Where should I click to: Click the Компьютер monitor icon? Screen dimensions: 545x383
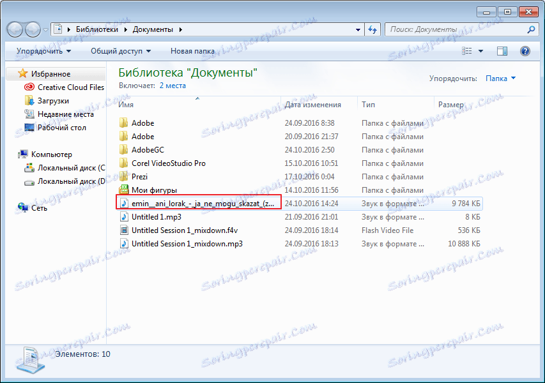pos(23,154)
